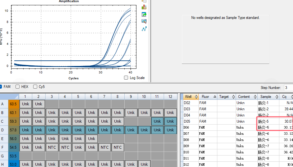Select well B12 Unk in plate

pyautogui.click(x=171, y=113)
